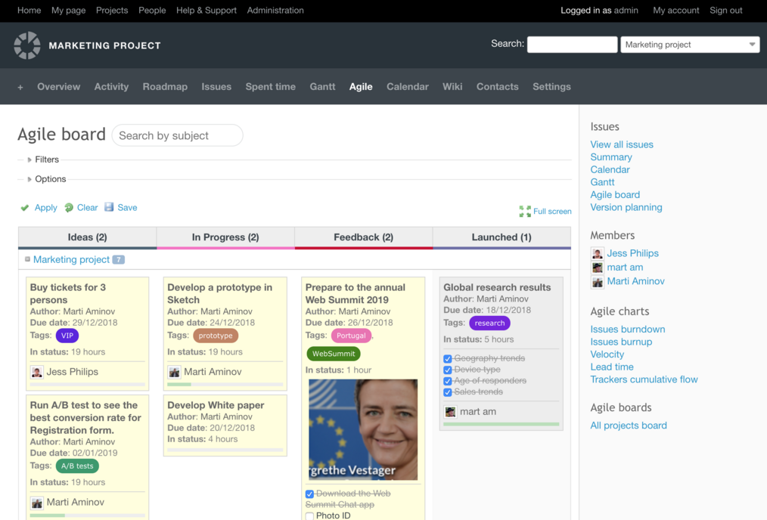Click the Full screen expand icon
Viewport: 767px width, 520px height.
[525, 211]
